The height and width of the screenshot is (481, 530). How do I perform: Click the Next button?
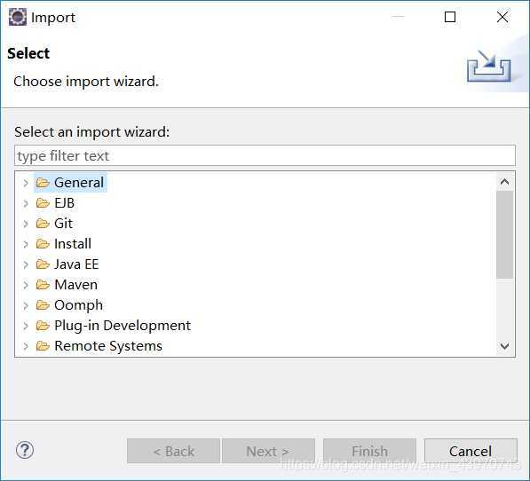coord(268,451)
